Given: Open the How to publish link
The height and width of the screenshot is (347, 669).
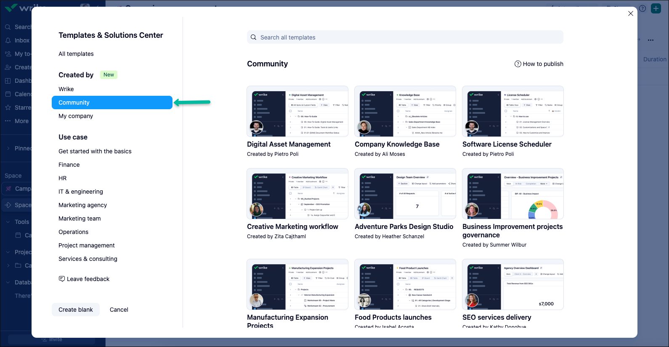Looking at the screenshot, I should [x=543, y=64].
